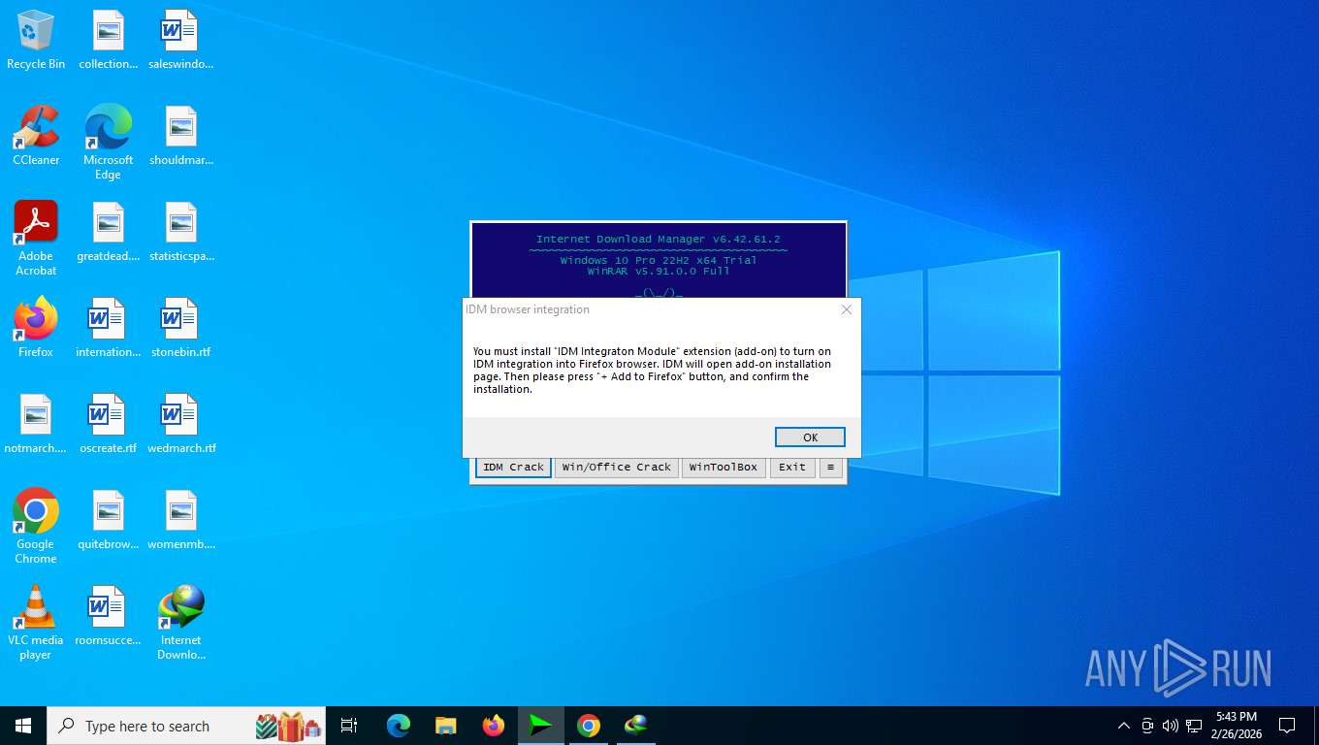Switch to the green arrow app on taskbar
Viewport: 1319px width, 745px height.
(x=541, y=726)
